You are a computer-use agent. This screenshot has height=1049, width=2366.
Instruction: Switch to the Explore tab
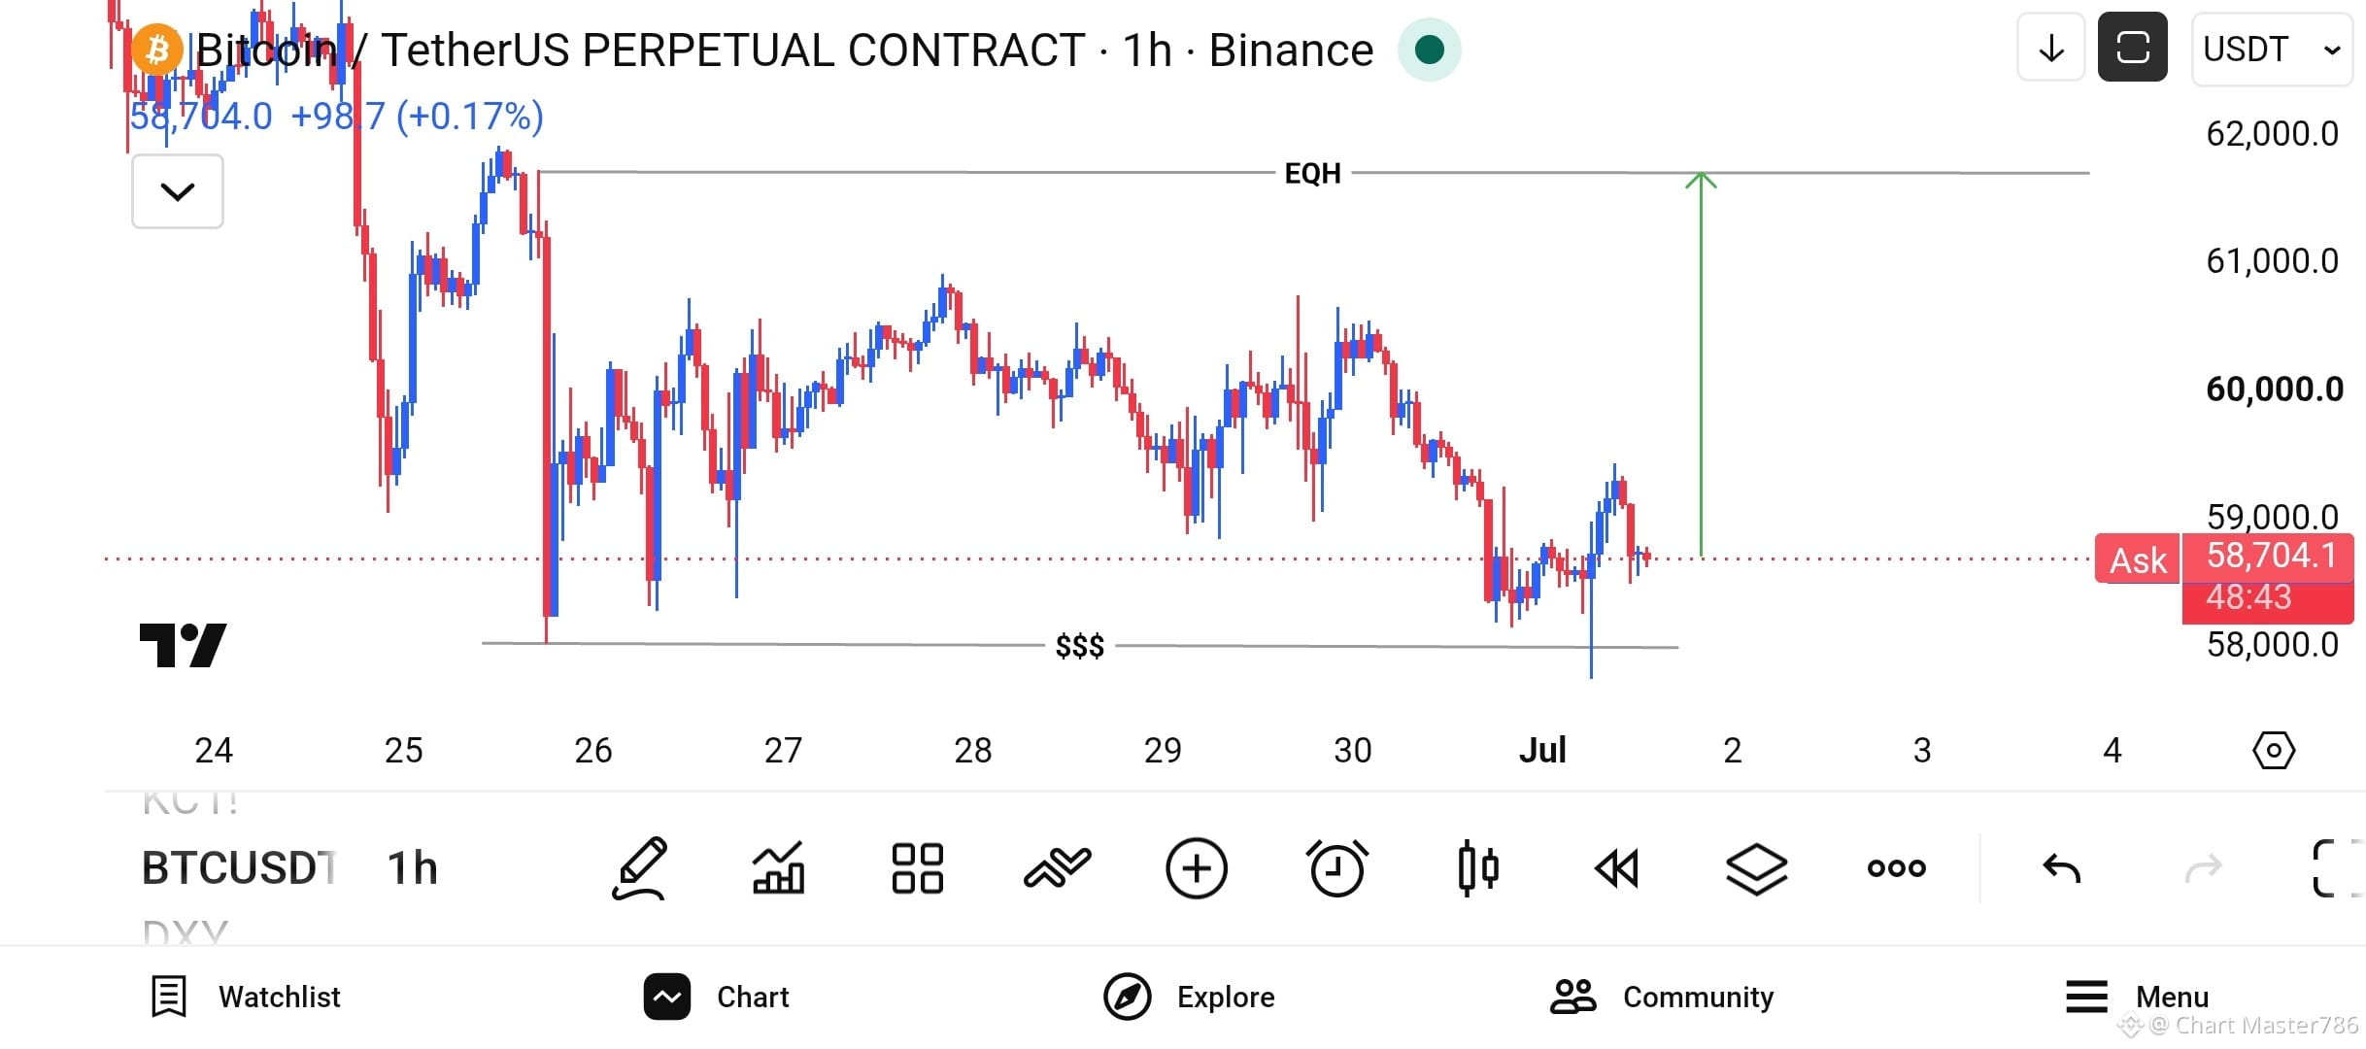(x=1189, y=997)
